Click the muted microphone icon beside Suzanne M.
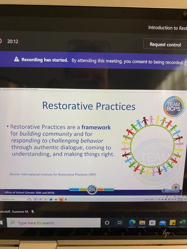The width and height of the screenshot is (187, 249). [x=33, y=212]
